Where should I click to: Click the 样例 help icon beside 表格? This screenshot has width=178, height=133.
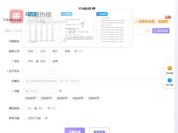(x=76, y=51)
